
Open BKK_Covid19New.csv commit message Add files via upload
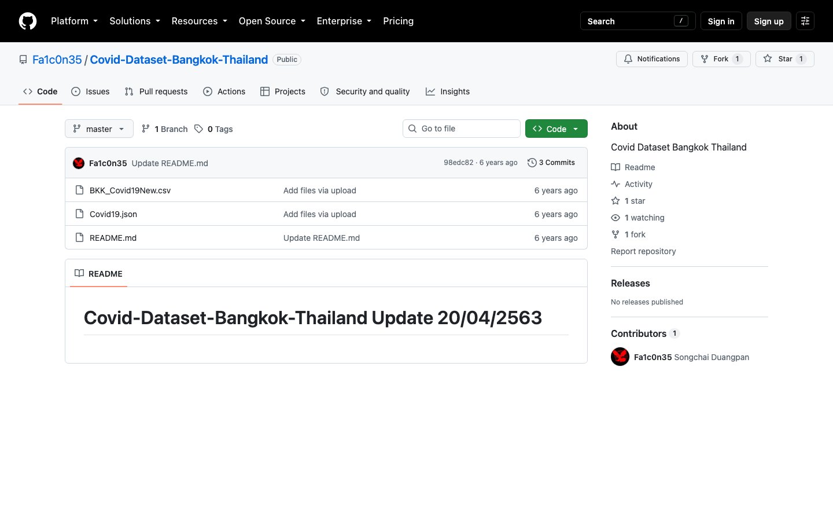coord(320,190)
